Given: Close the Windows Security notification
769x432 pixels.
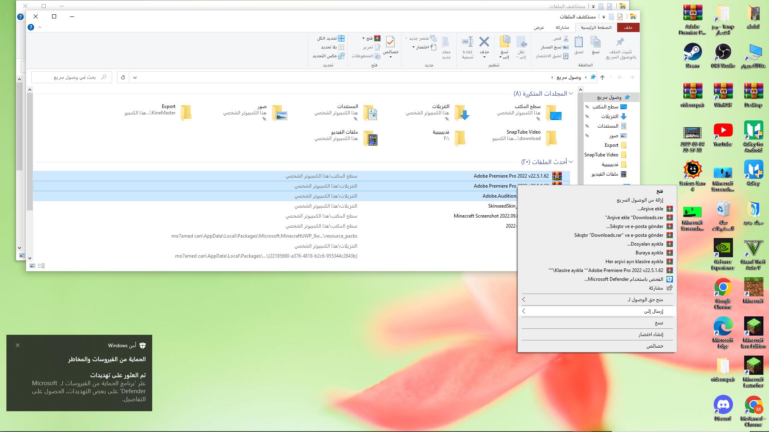Looking at the screenshot, I should pos(18,345).
